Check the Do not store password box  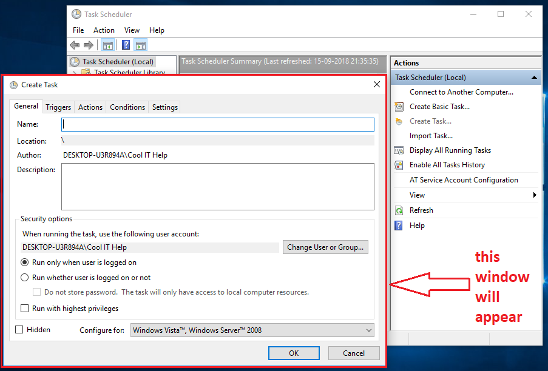[x=36, y=292]
